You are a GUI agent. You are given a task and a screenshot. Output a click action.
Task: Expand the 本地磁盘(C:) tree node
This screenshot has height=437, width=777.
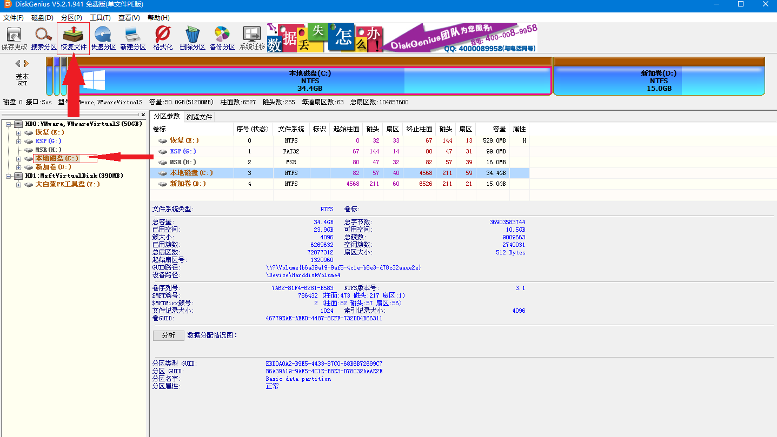coord(18,158)
